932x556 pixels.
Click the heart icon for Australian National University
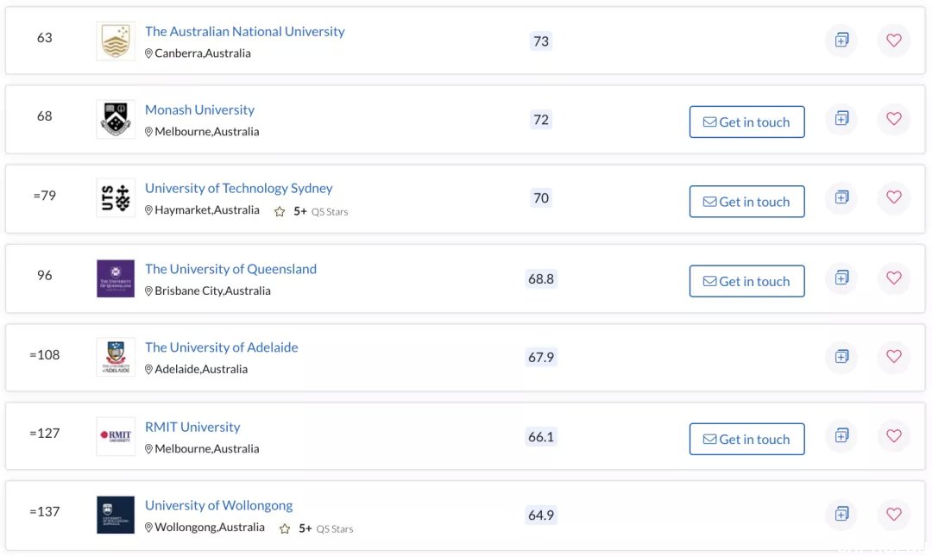[x=893, y=41]
